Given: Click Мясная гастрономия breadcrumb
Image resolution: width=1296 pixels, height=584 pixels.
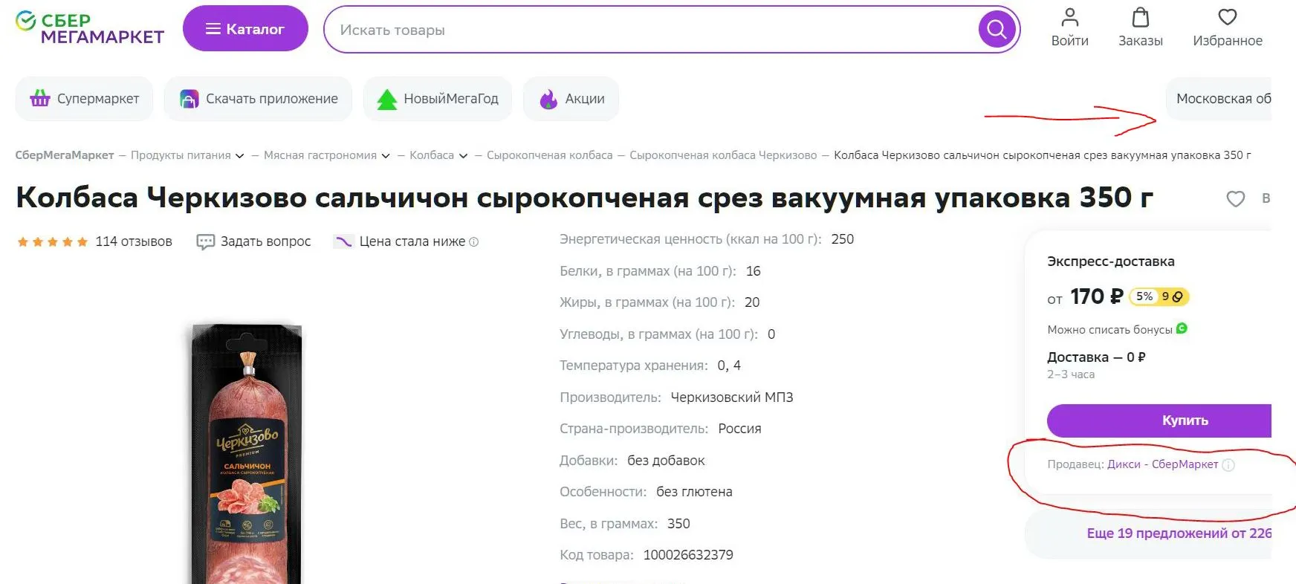Looking at the screenshot, I should click(x=320, y=155).
